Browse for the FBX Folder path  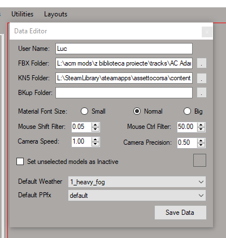coord(202,63)
